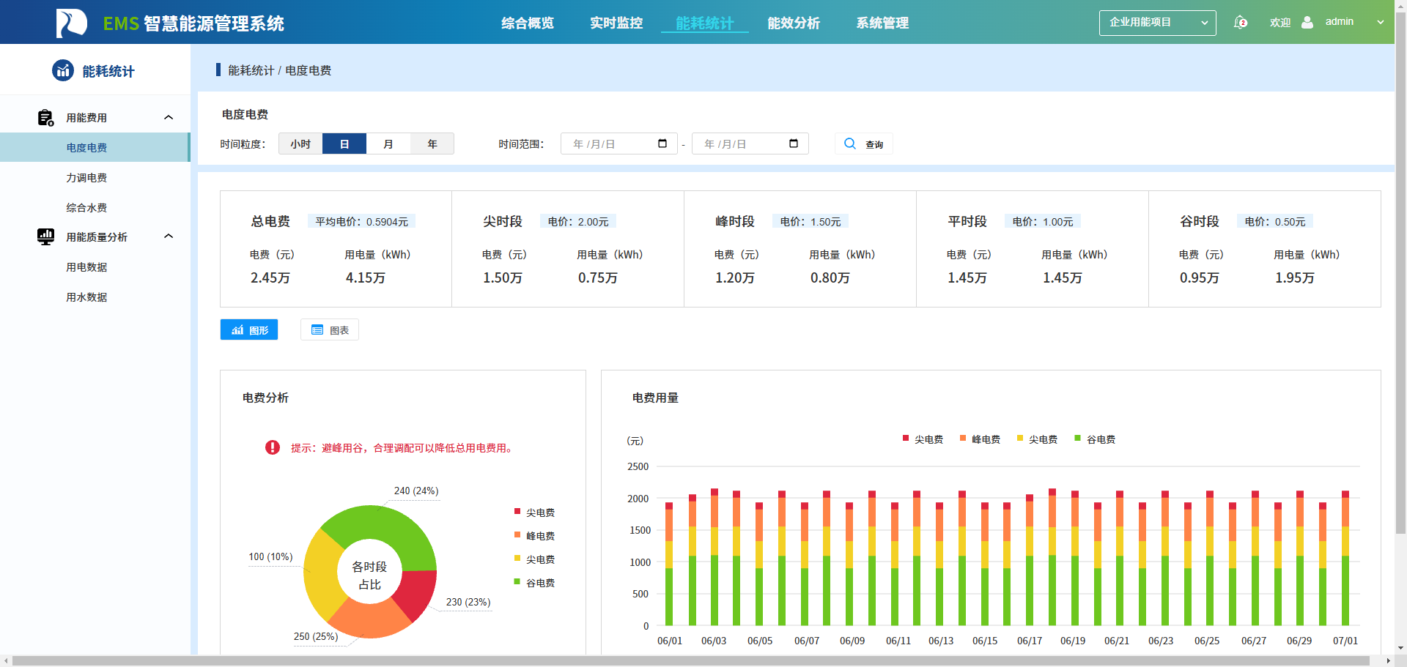The width and height of the screenshot is (1407, 667).
Task: Switch to 图表 table view button
Action: coord(330,329)
